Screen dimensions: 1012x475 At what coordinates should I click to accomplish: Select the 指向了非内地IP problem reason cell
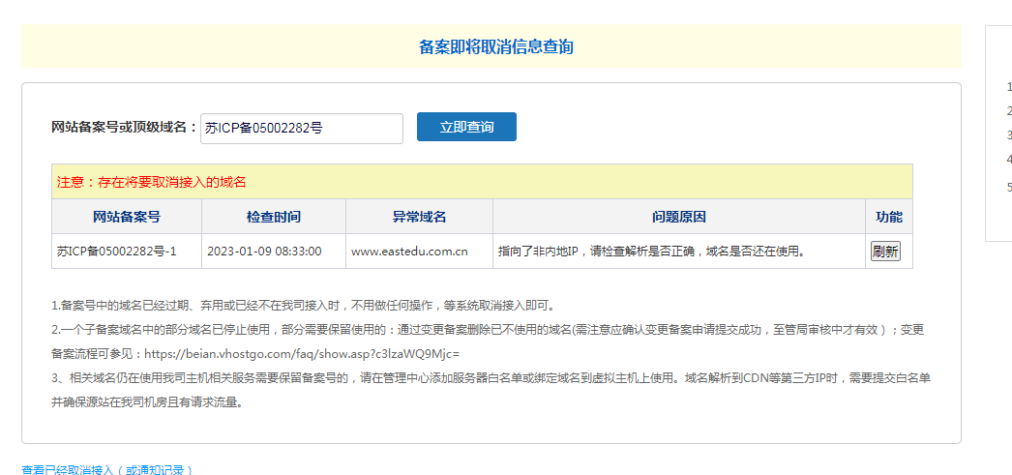coord(679,252)
